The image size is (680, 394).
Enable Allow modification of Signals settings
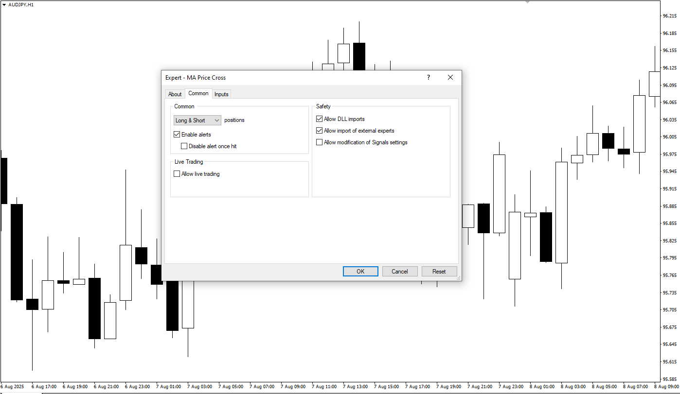tap(319, 142)
